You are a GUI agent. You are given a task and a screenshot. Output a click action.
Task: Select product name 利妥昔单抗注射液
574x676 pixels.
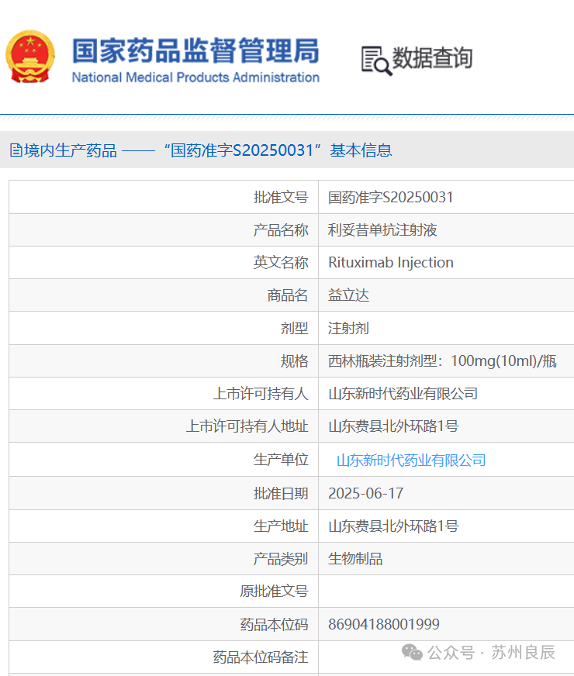point(382,230)
